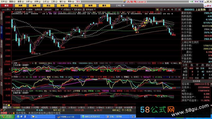Select the TOP指标 bottom tab
The width and height of the screenshot is (212, 119).
click(x=16, y=108)
